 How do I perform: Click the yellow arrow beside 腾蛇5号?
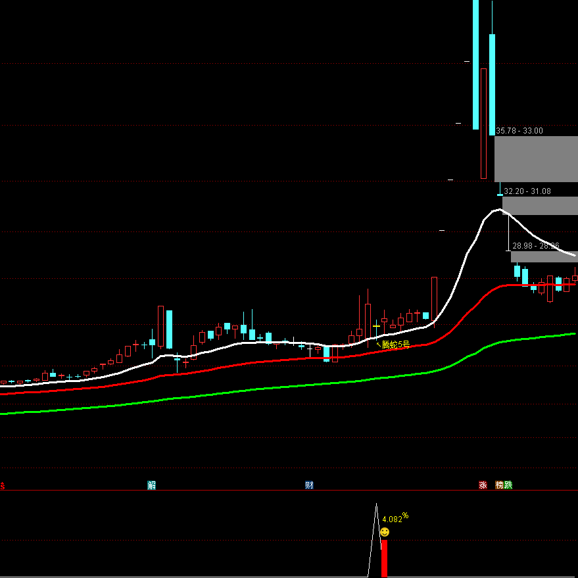coord(378,343)
